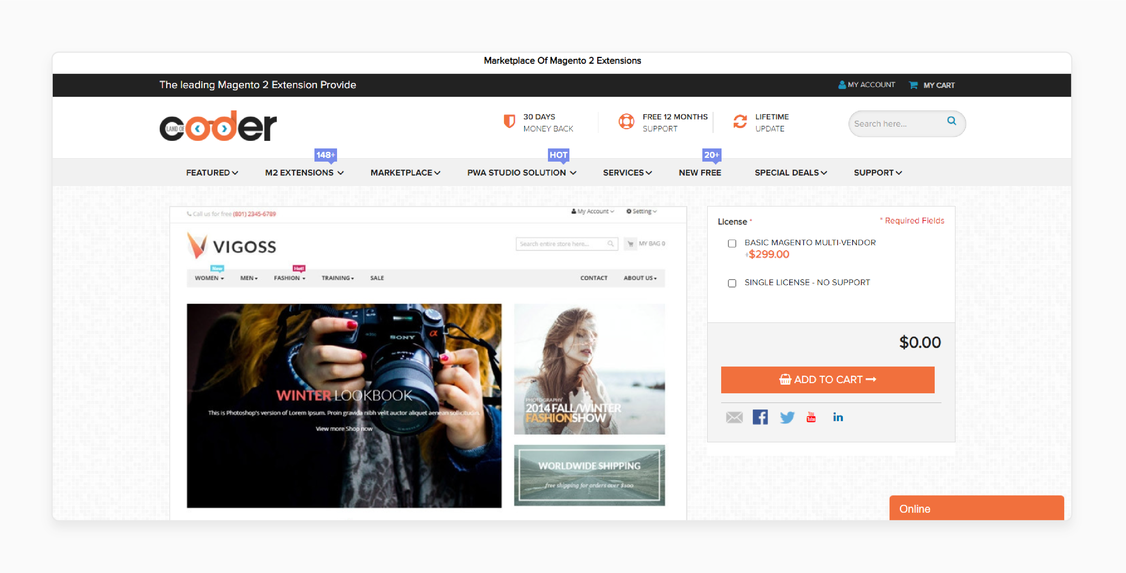Enable the Basic Magento Multi-Vendor checkbox
This screenshot has height=573, width=1126.
732,243
